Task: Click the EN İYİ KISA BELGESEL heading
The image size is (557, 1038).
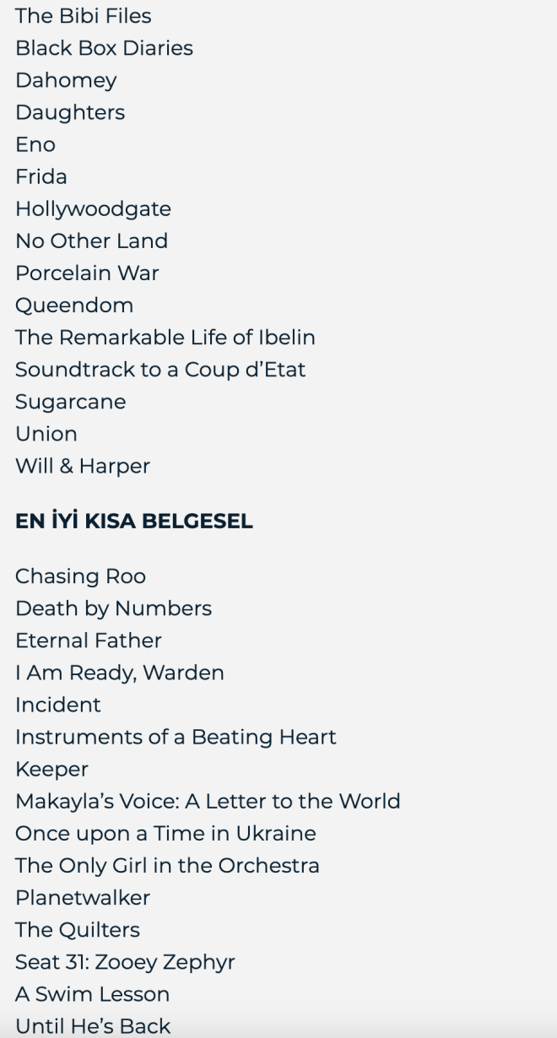Action: click(x=134, y=521)
